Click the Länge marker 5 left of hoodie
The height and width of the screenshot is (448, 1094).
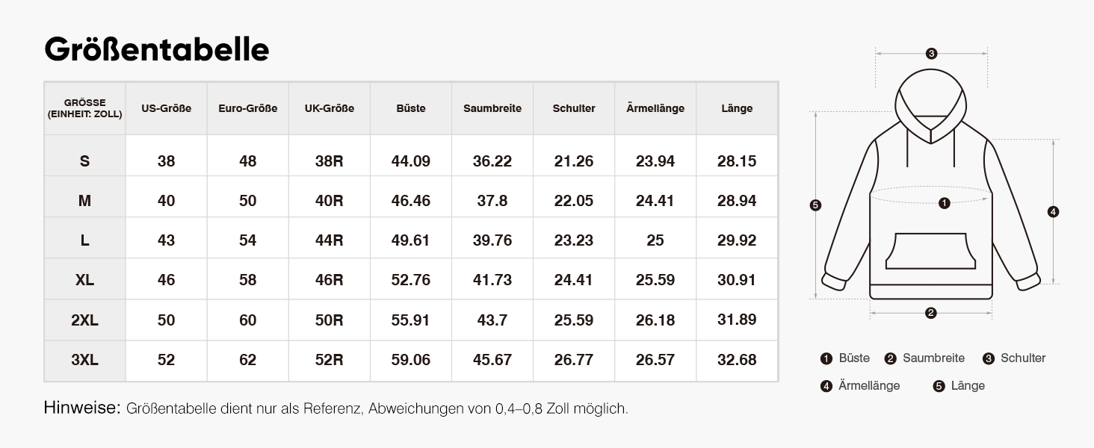816,205
